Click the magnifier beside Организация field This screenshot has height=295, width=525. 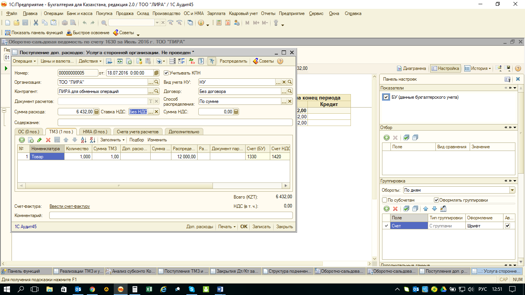click(156, 82)
